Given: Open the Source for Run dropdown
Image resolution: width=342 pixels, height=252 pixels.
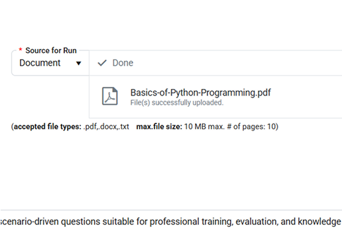Looking at the screenshot, I should [x=50, y=63].
